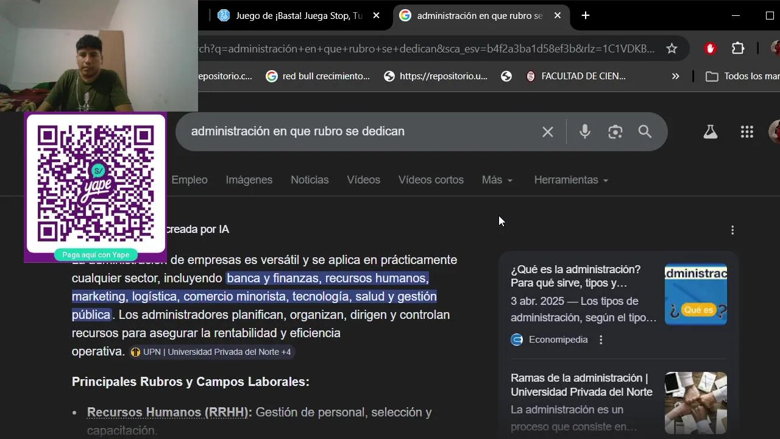Open the UPN Universidad Privada del Norte source chip
780x439 pixels.
point(211,352)
